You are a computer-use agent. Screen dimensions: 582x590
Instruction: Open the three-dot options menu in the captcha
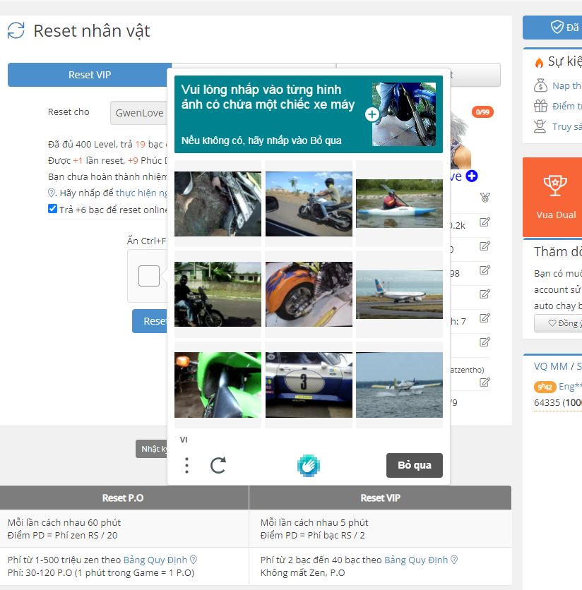click(186, 465)
